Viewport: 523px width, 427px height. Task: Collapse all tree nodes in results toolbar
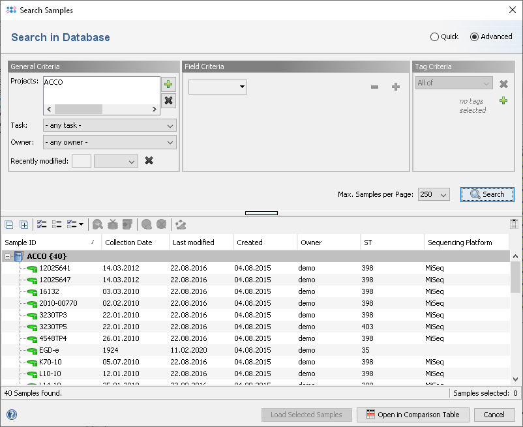9,225
